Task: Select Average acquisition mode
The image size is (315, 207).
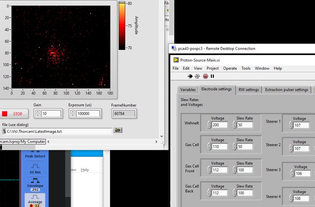Action: pyautogui.click(x=35, y=199)
